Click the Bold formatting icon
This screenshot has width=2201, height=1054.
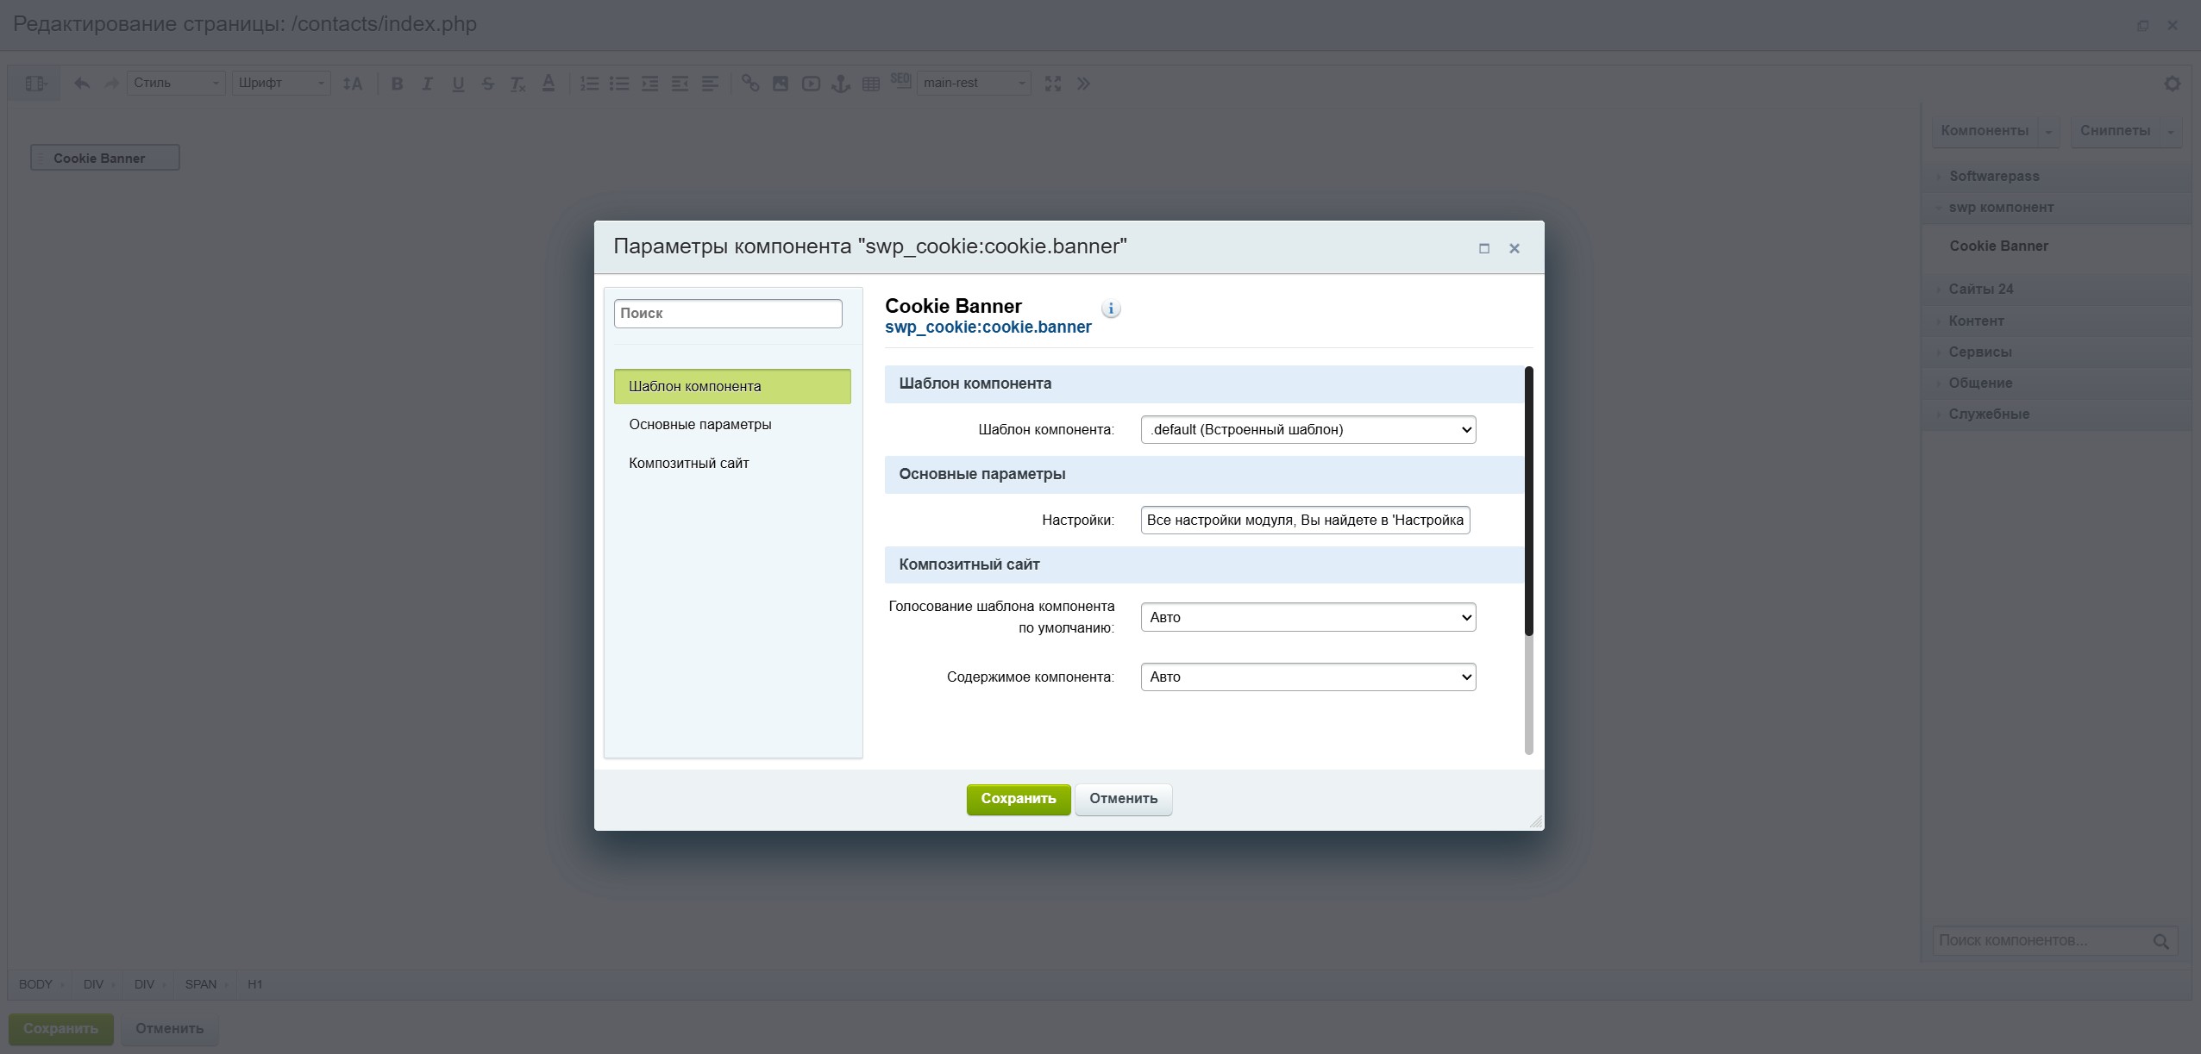[397, 84]
